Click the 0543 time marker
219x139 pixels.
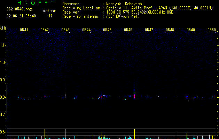click(65, 30)
